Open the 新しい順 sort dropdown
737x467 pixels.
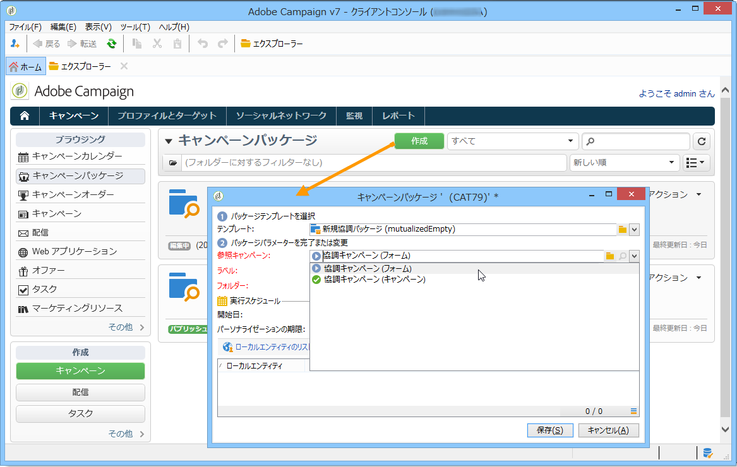pyautogui.click(x=624, y=163)
